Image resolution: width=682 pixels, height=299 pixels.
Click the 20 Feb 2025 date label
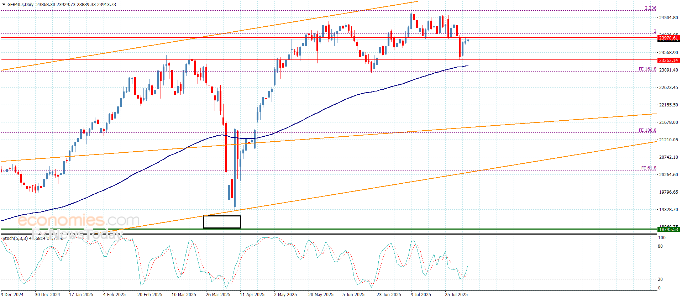click(149, 294)
